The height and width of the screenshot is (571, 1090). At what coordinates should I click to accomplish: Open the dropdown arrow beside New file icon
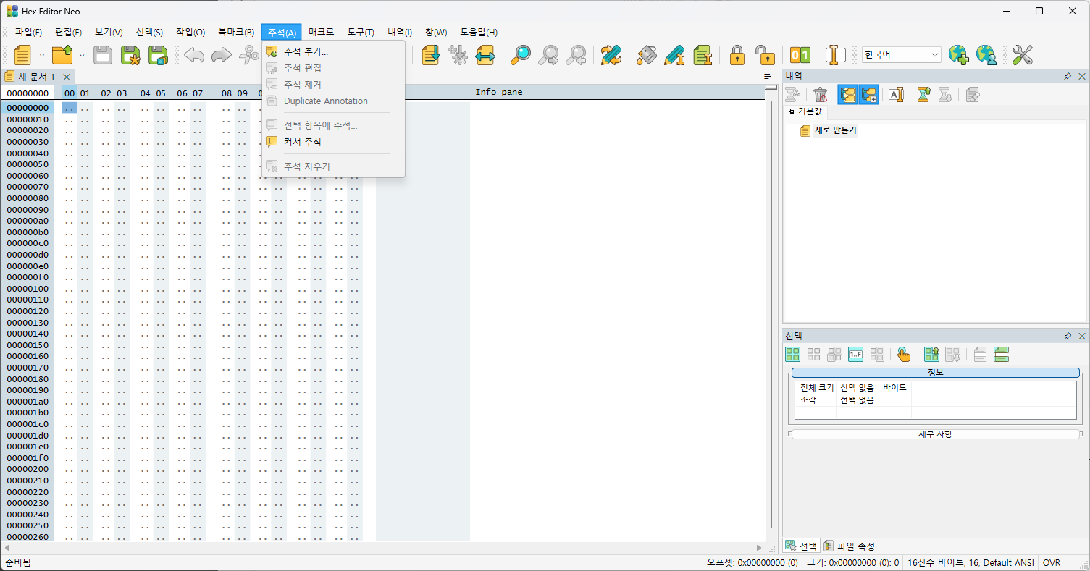click(x=42, y=55)
